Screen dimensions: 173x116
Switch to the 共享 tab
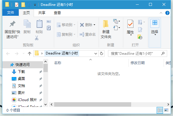click(x=42, y=13)
